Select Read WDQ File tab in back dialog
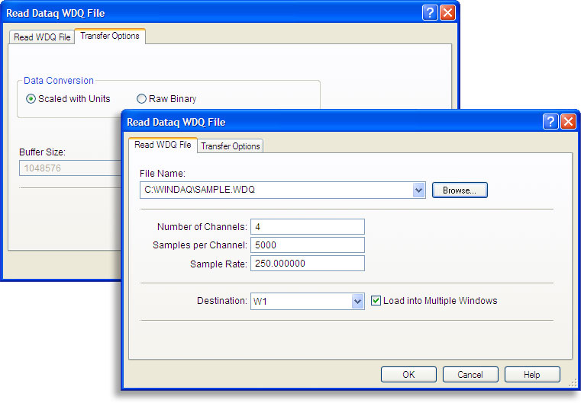This screenshot has width=581, height=403. pyautogui.click(x=42, y=37)
